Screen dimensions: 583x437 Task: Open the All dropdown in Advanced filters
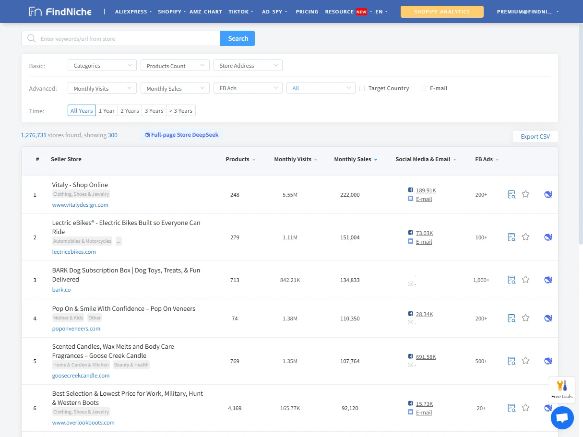click(x=321, y=88)
